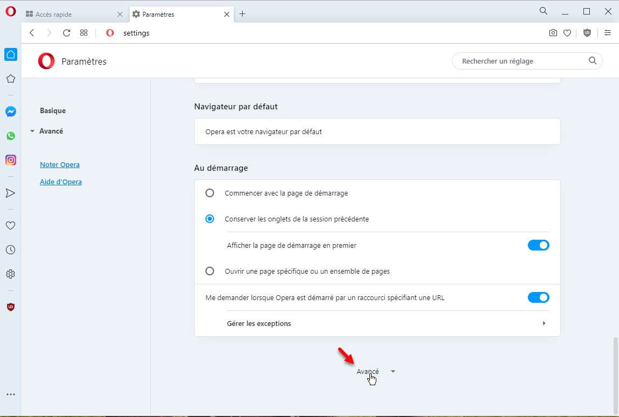The image size is (619, 417).
Task: Click the 'Rechercher un réglage' search field
Action: pyautogui.click(x=520, y=61)
